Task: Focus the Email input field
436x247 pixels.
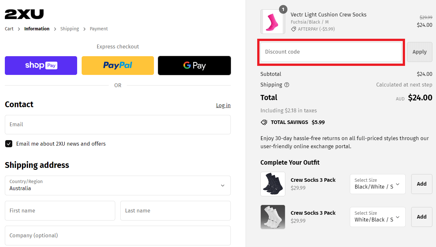Action: pos(118,125)
